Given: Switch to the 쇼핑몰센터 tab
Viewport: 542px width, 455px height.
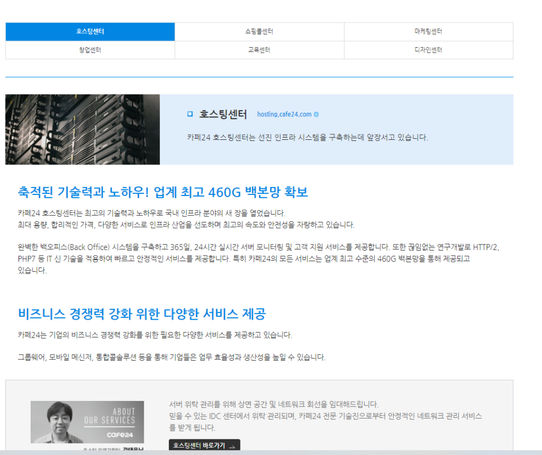Looking at the screenshot, I should (x=259, y=31).
